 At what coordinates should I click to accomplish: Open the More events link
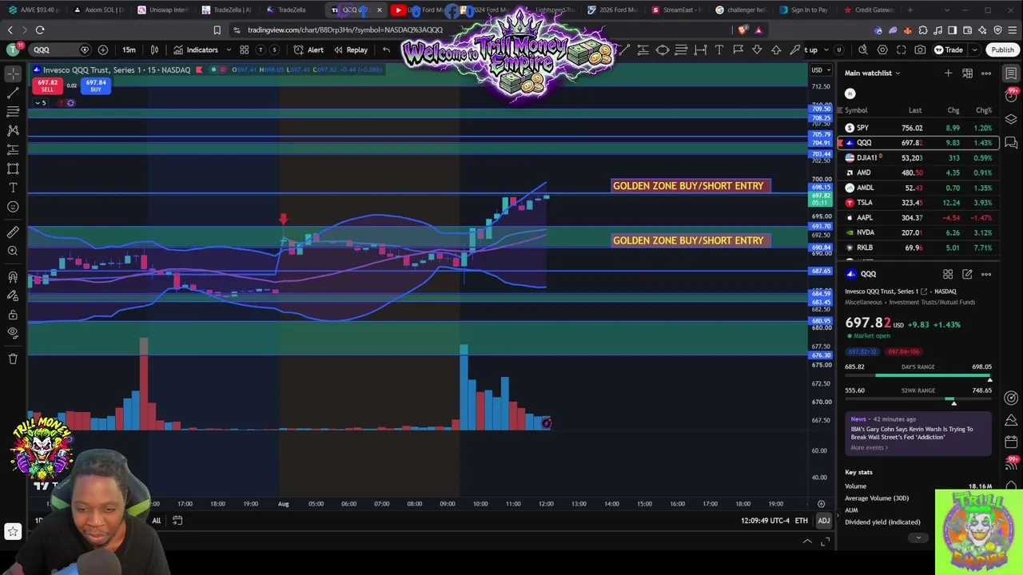pos(869,447)
